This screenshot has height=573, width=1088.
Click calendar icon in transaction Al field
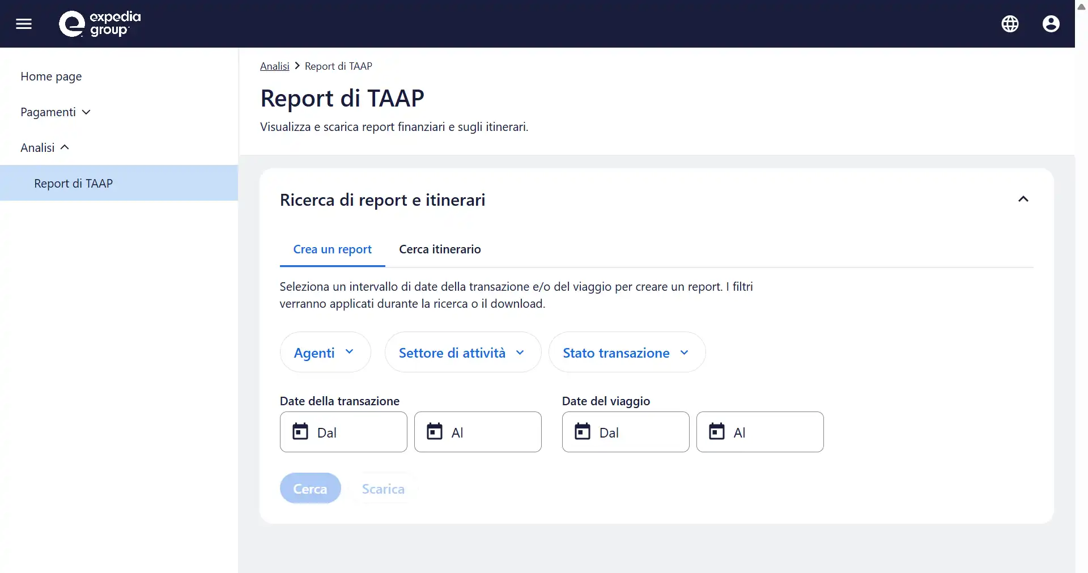(435, 432)
